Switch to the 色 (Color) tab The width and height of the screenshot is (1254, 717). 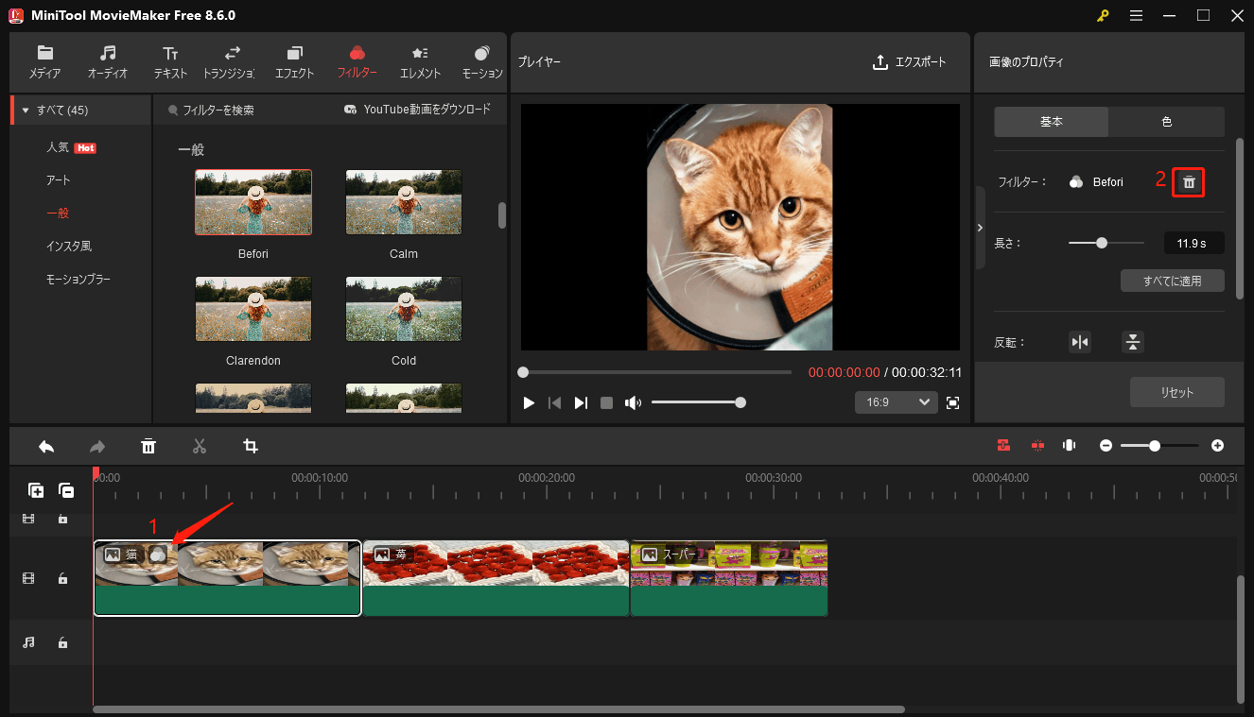[x=1166, y=121]
